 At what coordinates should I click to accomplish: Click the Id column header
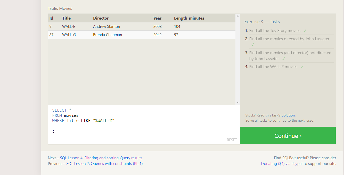51,18
